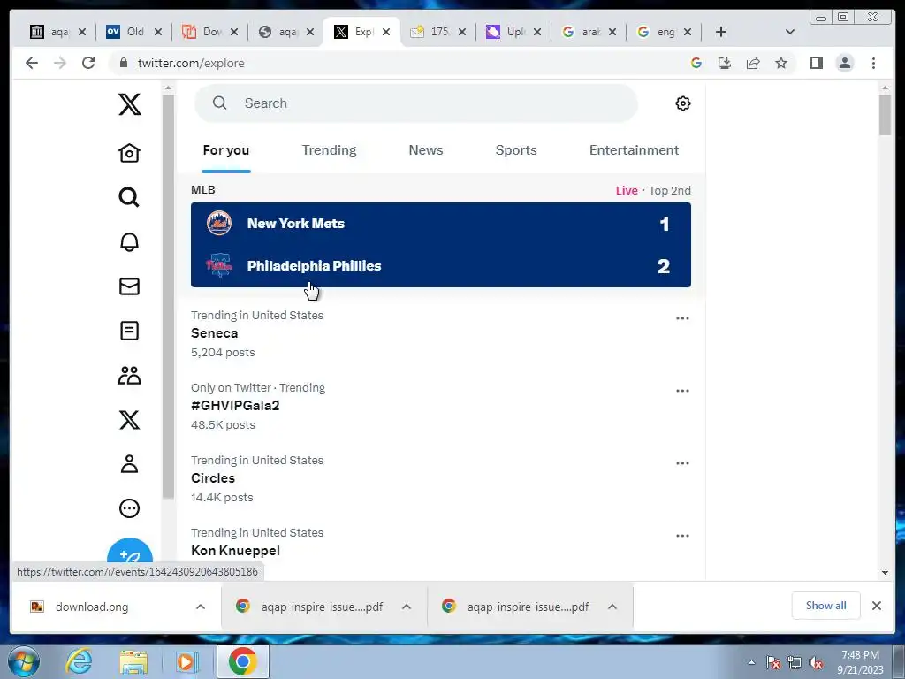
Task: Open the Seneca trending topic
Action: coord(440,333)
